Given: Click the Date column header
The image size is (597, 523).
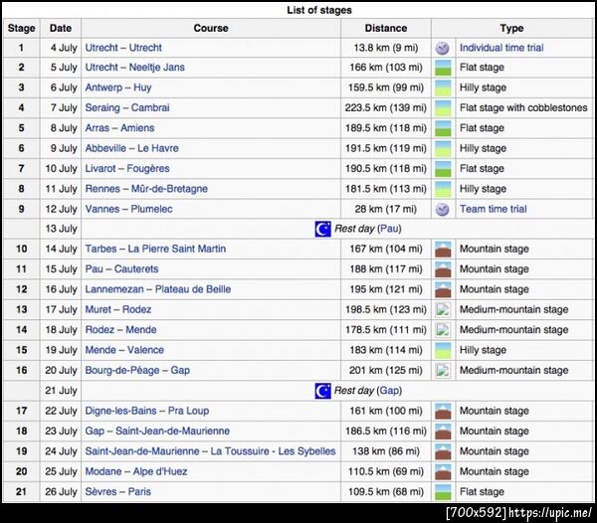Looking at the screenshot, I should click(61, 28).
